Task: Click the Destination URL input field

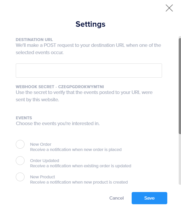Action: [x=89, y=71]
